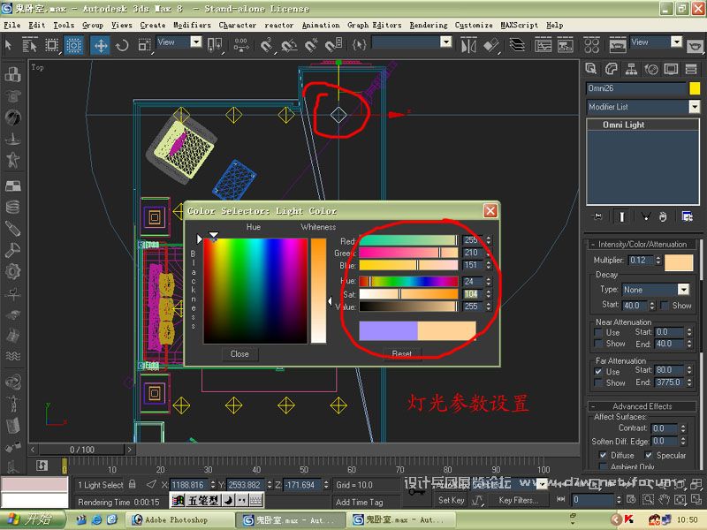Viewport: 707px width, 530px height.
Task: Click the Key Filters button
Action: coord(518,500)
